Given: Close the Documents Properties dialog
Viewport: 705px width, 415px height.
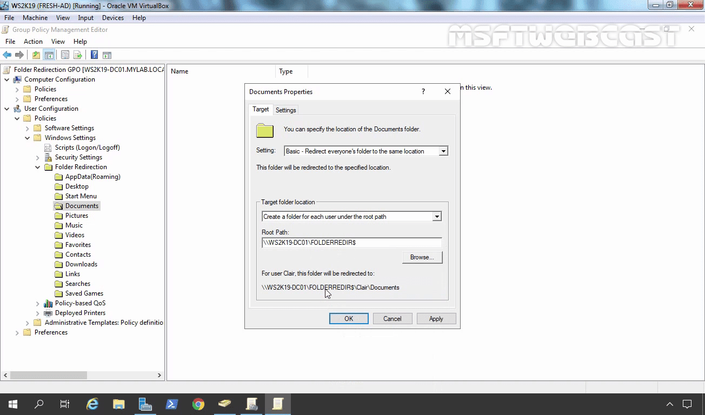Looking at the screenshot, I should (448, 91).
